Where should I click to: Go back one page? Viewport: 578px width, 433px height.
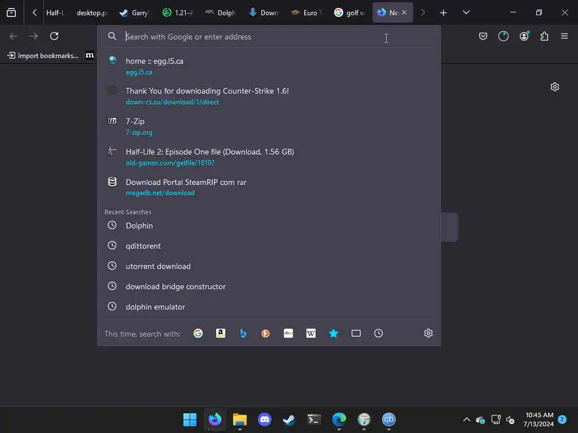click(x=14, y=36)
